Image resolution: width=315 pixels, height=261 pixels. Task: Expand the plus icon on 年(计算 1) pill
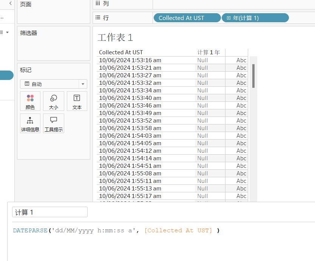229,18
